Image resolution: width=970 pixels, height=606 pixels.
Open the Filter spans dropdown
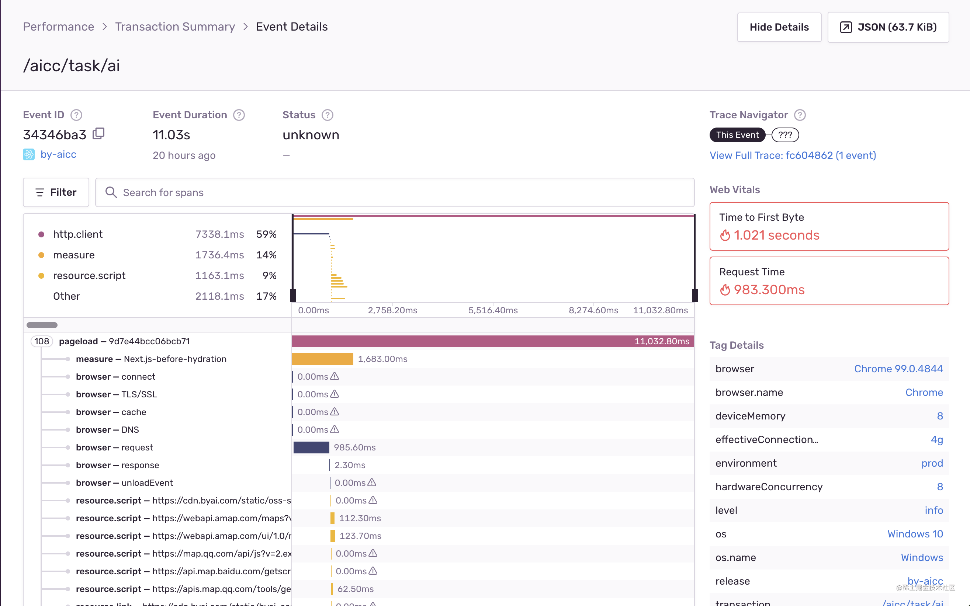click(56, 192)
